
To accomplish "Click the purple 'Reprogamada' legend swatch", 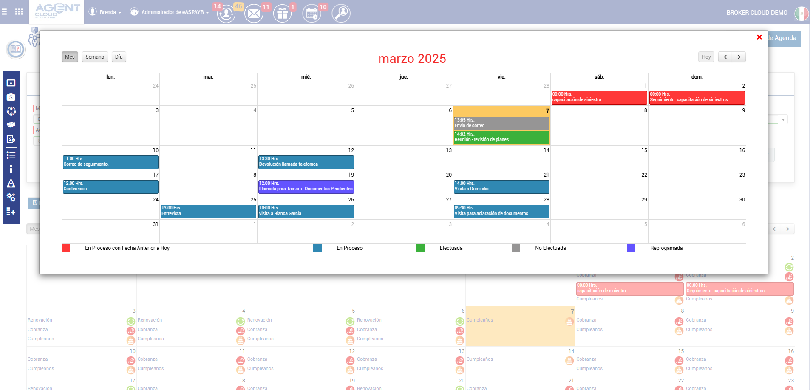I will (631, 248).
